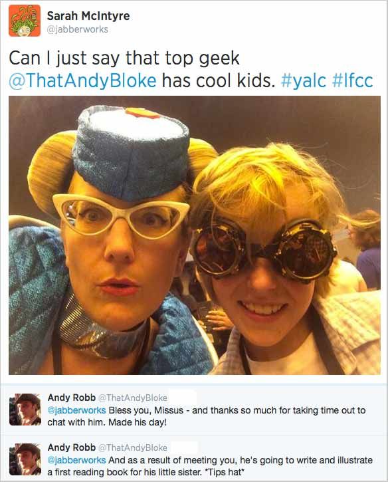Open the Andy Robb name in the second reply
This screenshot has width=388, height=482.
(x=72, y=447)
